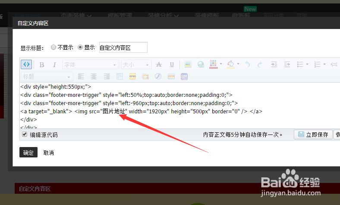The height and width of the screenshot is (205, 340).
Task: Toggle the source code view icon
Action: [x=26, y=64]
